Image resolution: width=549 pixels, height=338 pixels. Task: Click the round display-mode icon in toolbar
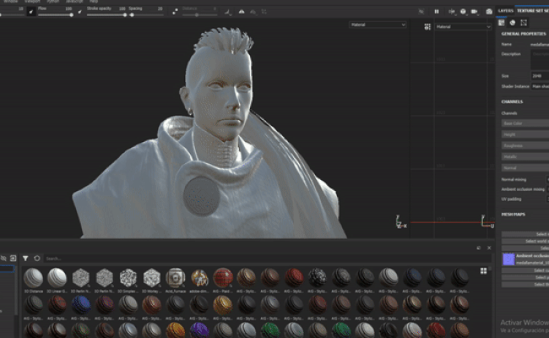(x=463, y=12)
